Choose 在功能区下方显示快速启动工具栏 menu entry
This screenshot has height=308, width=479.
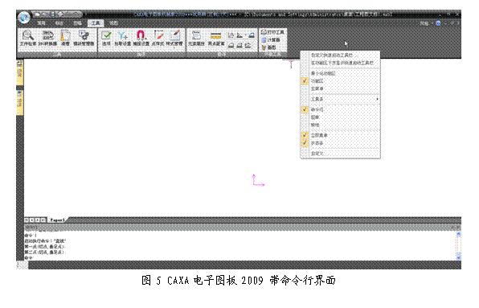(x=340, y=63)
